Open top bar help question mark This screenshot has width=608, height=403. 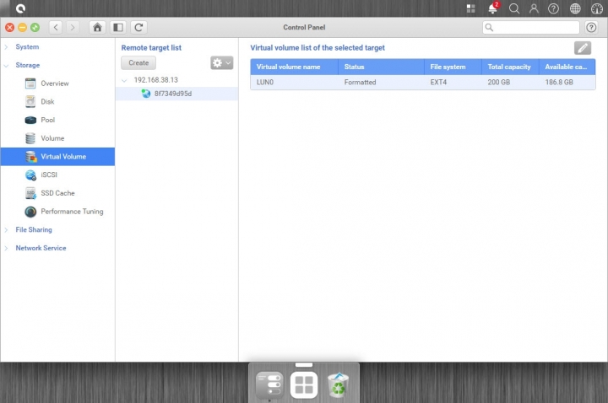click(553, 8)
